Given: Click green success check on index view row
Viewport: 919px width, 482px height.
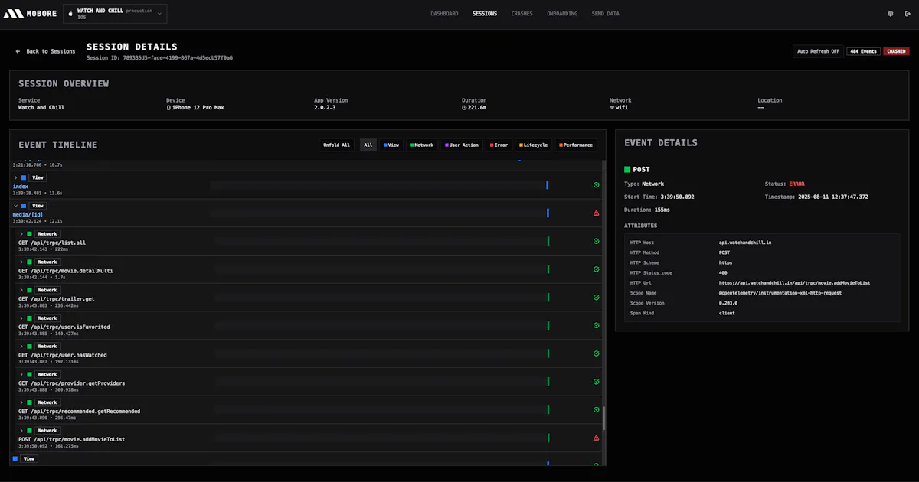Looking at the screenshot, I should pos(596,184).
